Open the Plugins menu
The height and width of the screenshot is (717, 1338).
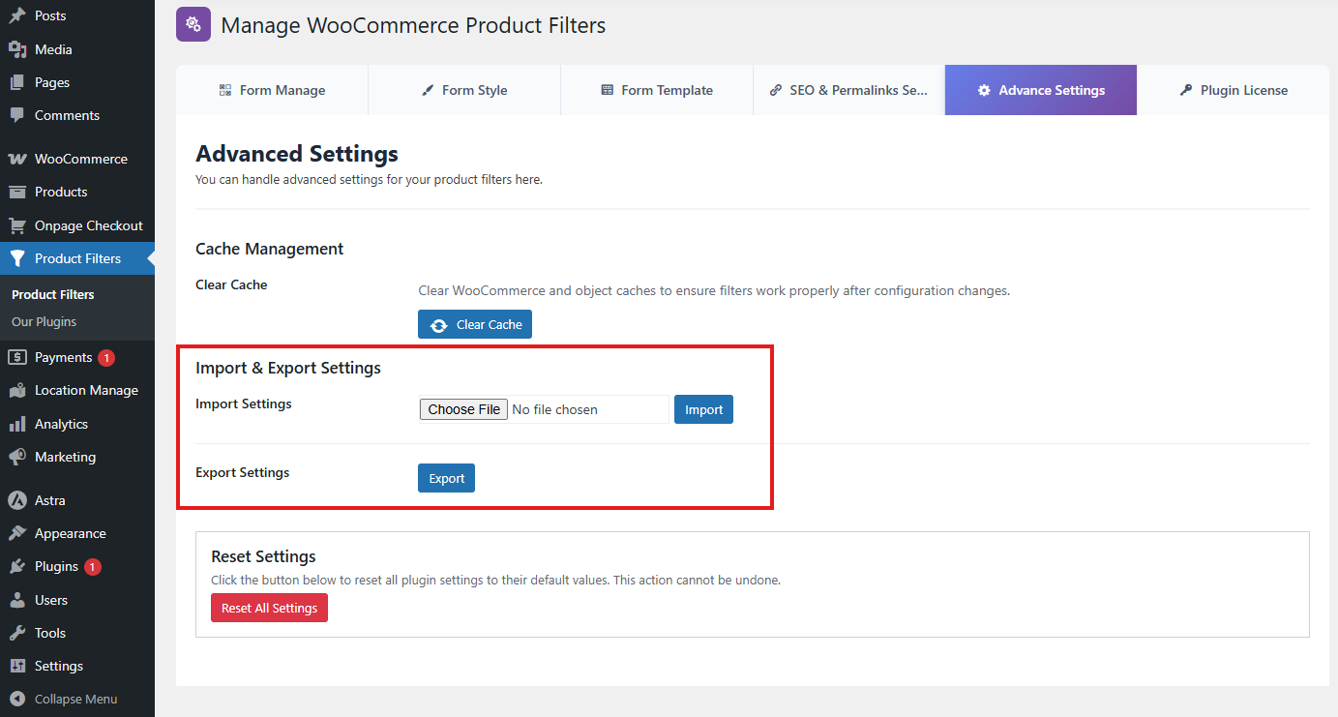(77, 566)
